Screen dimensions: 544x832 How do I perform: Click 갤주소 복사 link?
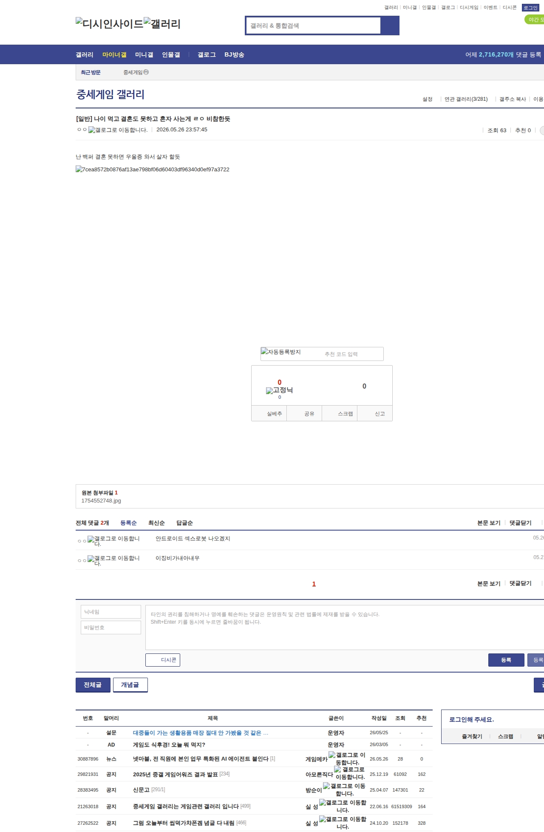pyautogui.click(x=513, y=99)
